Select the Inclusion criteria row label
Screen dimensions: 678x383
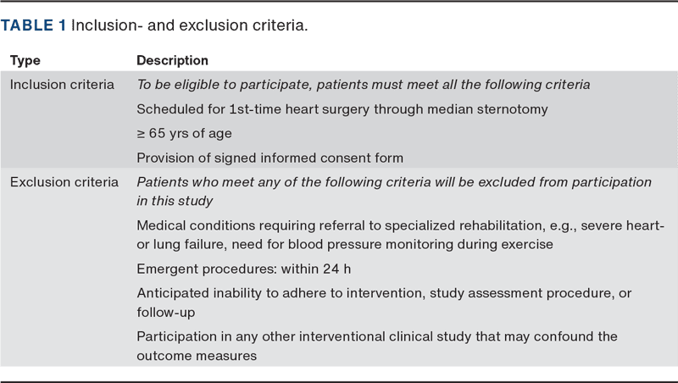click(x=62, y=84)
